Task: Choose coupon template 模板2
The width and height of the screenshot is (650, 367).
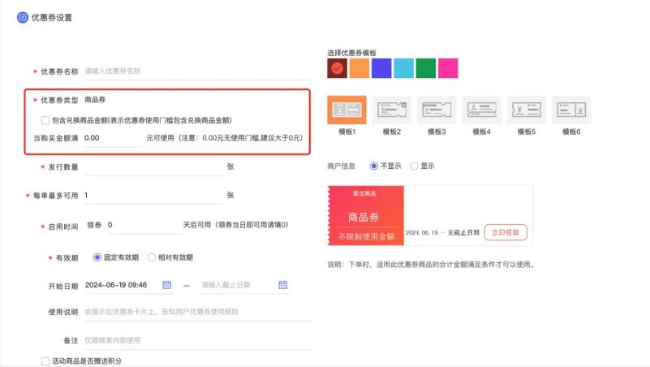Action: click(x=392, y=110)
